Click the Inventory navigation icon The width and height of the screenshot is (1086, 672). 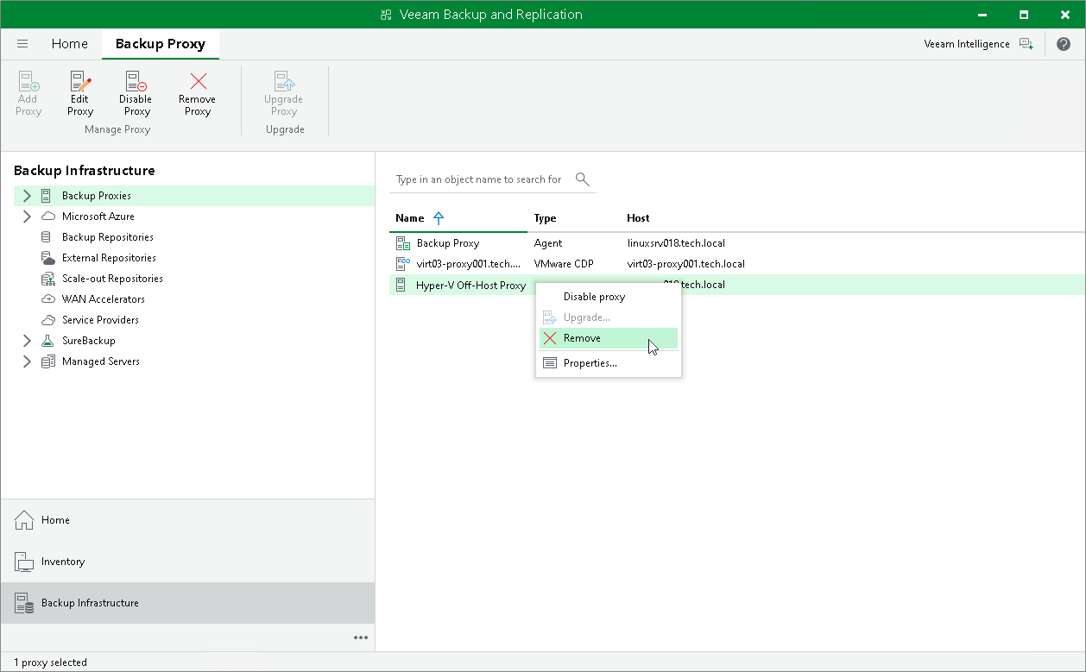24,562
